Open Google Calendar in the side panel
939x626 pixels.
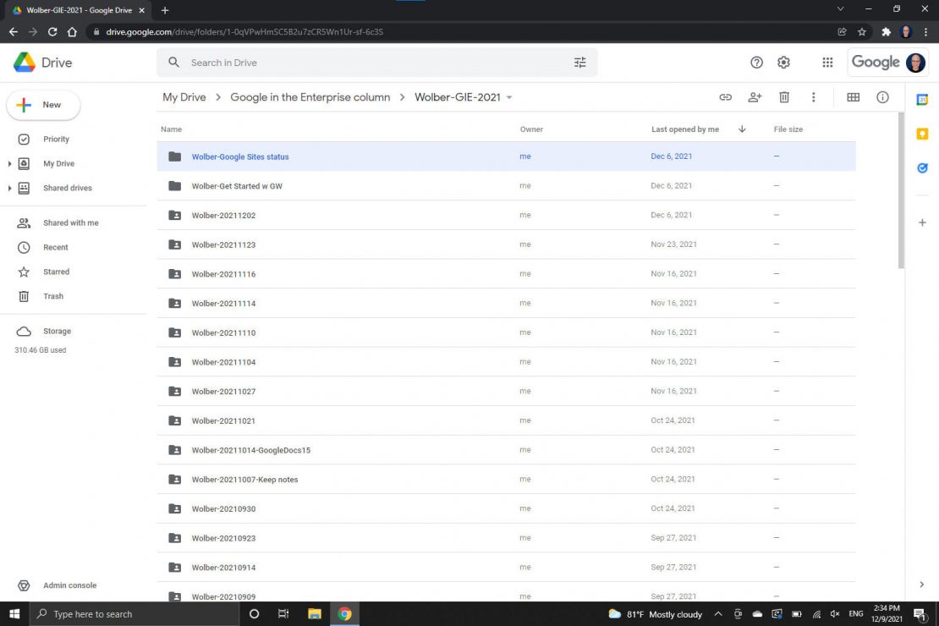[922, 99]
